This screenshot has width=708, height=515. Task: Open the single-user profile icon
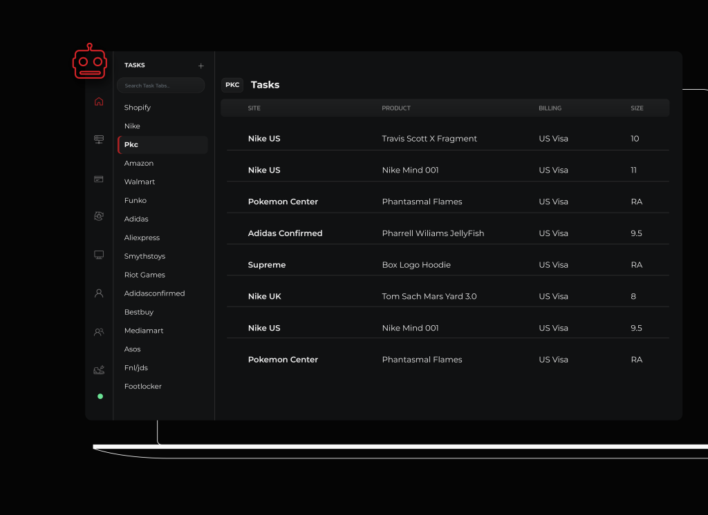pyautogui.click(x=99, y=293)
